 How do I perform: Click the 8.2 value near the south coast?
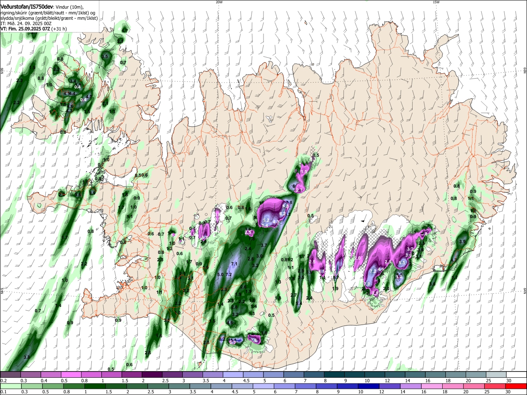coord(222,339)
